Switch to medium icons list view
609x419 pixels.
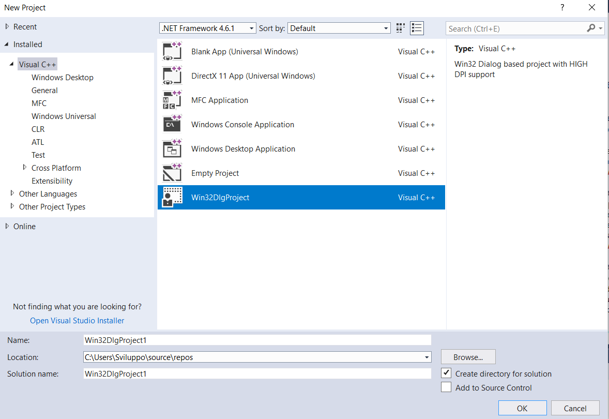(x=417, y=28)
